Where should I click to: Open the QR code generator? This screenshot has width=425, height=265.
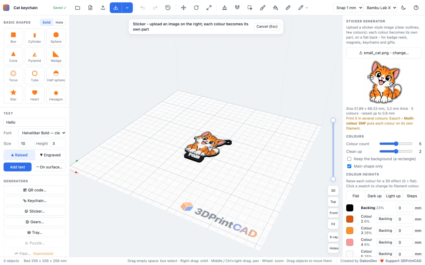(35, 190)
